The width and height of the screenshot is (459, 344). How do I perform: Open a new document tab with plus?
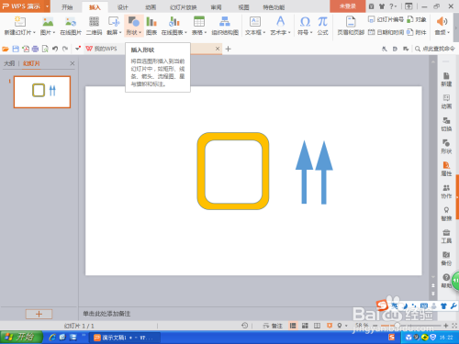tap(228, 49)
